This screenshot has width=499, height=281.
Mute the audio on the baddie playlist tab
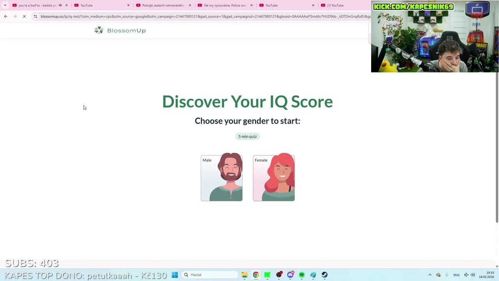(60, 5)
